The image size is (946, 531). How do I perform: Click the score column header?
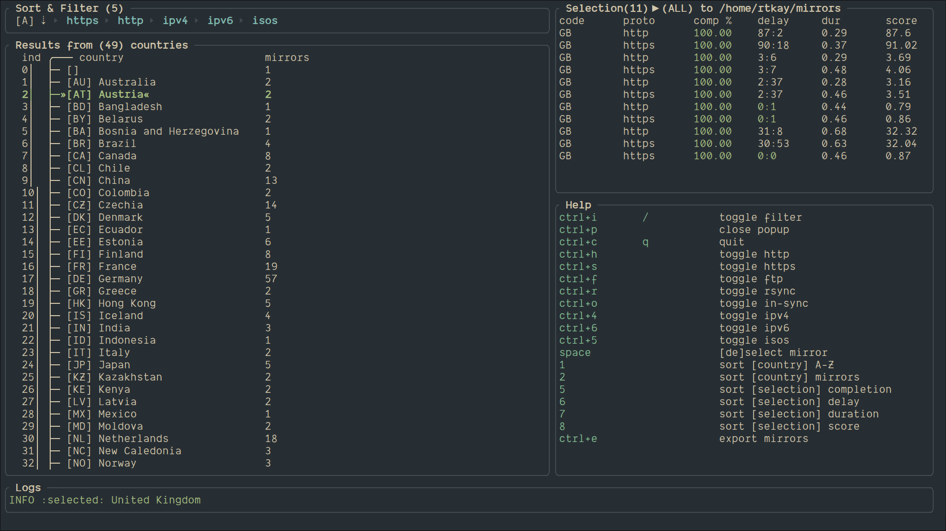click(x=901, y=21)
